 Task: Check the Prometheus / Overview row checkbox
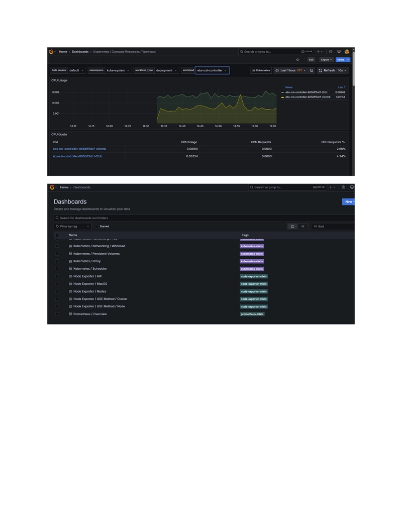pos(57,314)
